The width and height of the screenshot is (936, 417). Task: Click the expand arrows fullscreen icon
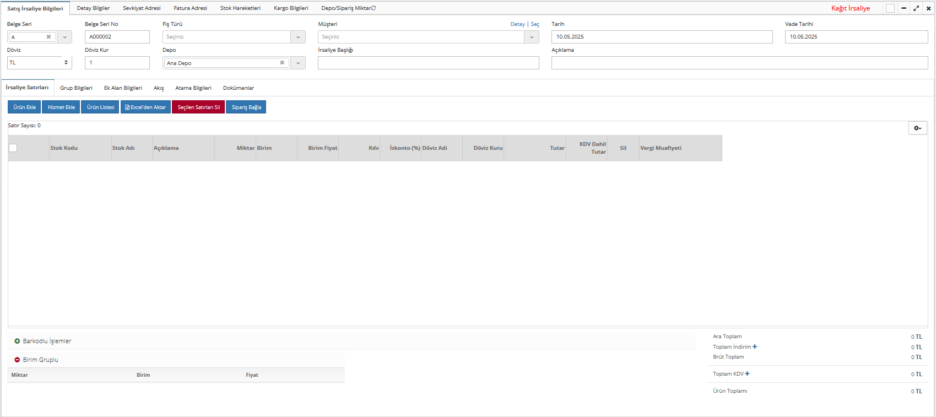916,8
